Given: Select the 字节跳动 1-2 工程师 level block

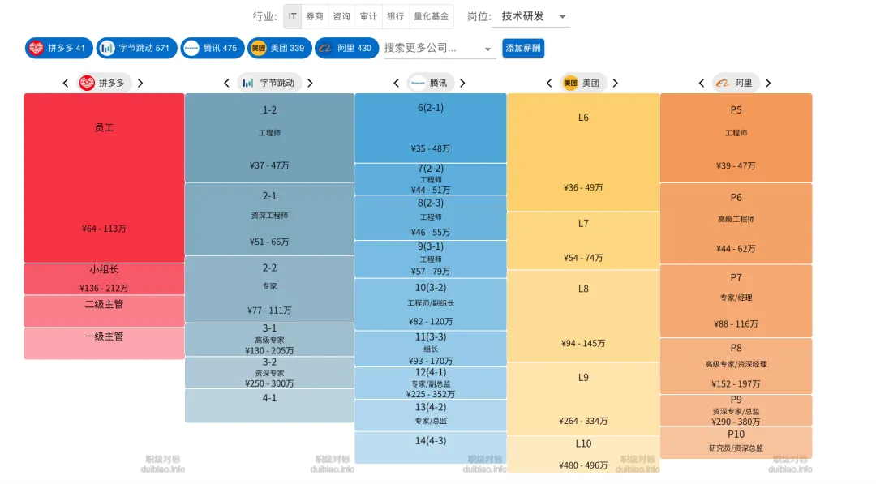Looking at the screenshot, I should [x=269, y=137].
